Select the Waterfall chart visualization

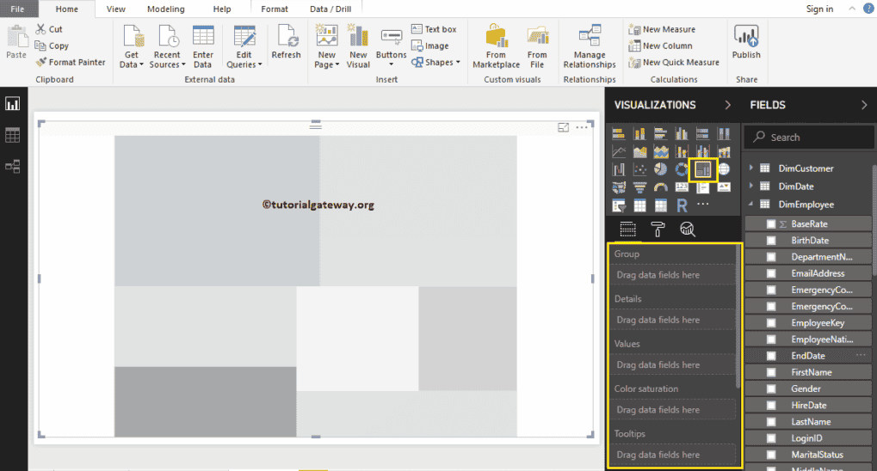(x=618, y=169)
